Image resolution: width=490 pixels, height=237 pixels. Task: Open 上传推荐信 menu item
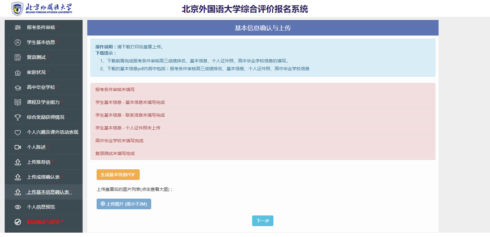(x=44, y=162)
